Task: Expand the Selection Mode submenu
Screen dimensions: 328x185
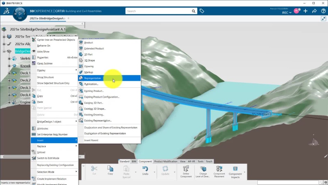Action: pyautogui.click(x=54, y=172)
